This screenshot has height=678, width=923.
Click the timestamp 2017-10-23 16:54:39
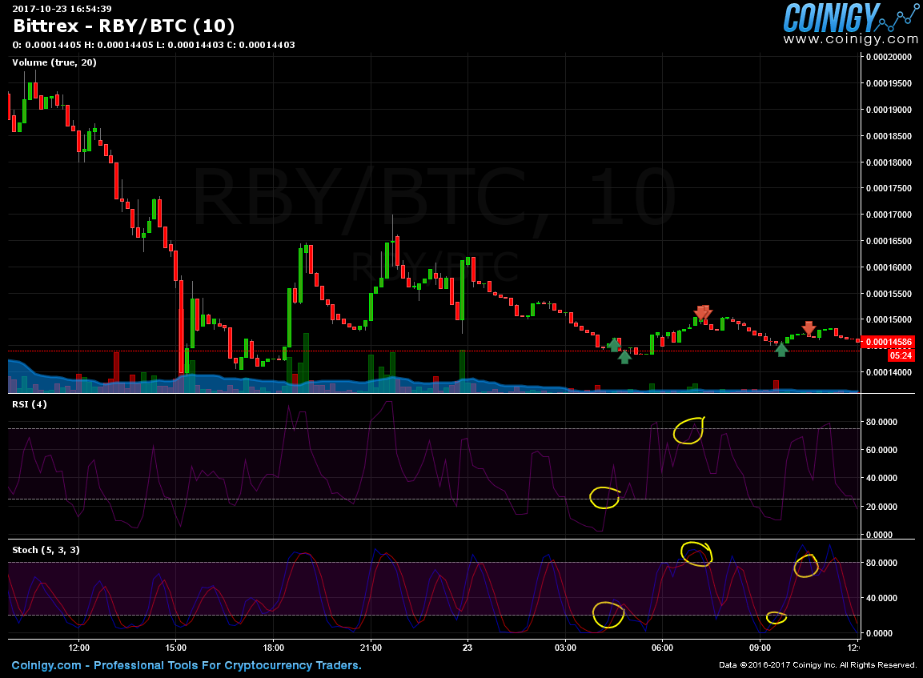click(62, 8)
